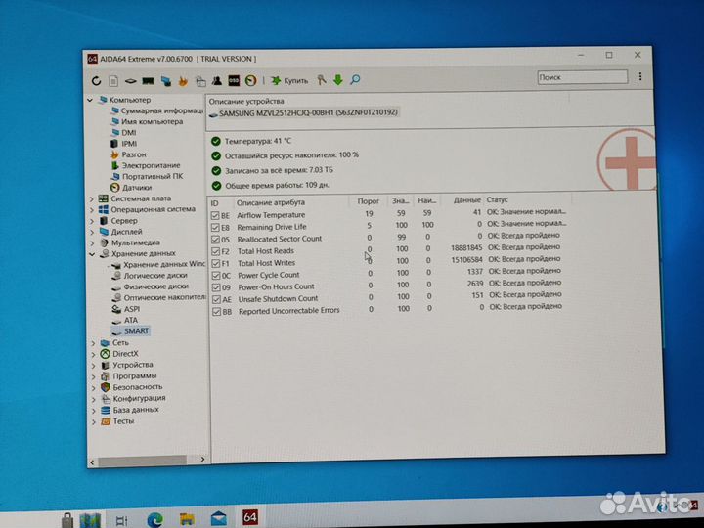Click the AIDA64 taskbar icon
This screenshot has height=528, width=704.
coord(250,517)
